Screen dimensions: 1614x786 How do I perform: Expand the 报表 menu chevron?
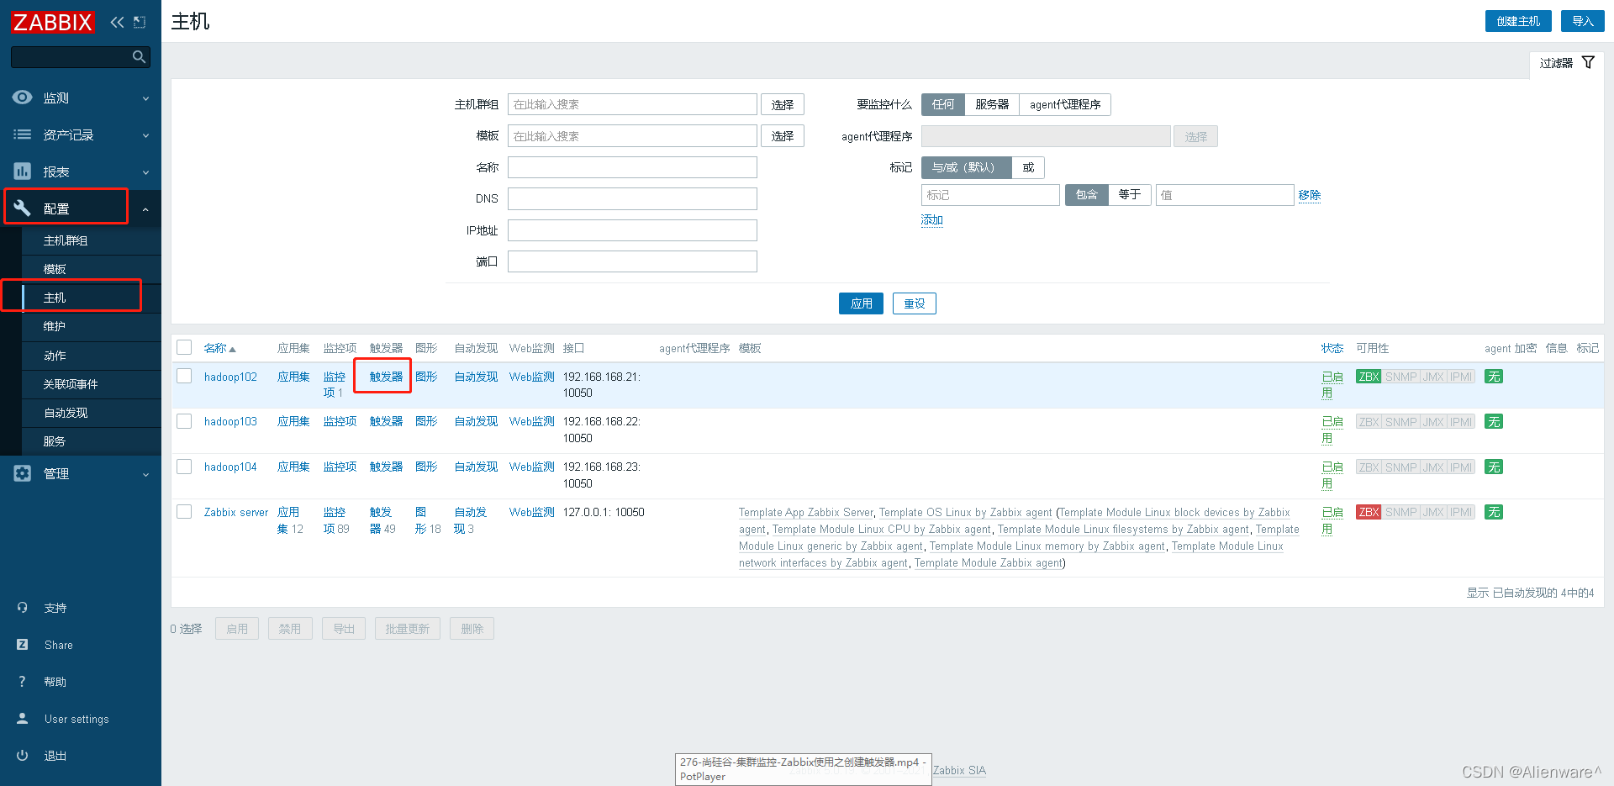145,172
